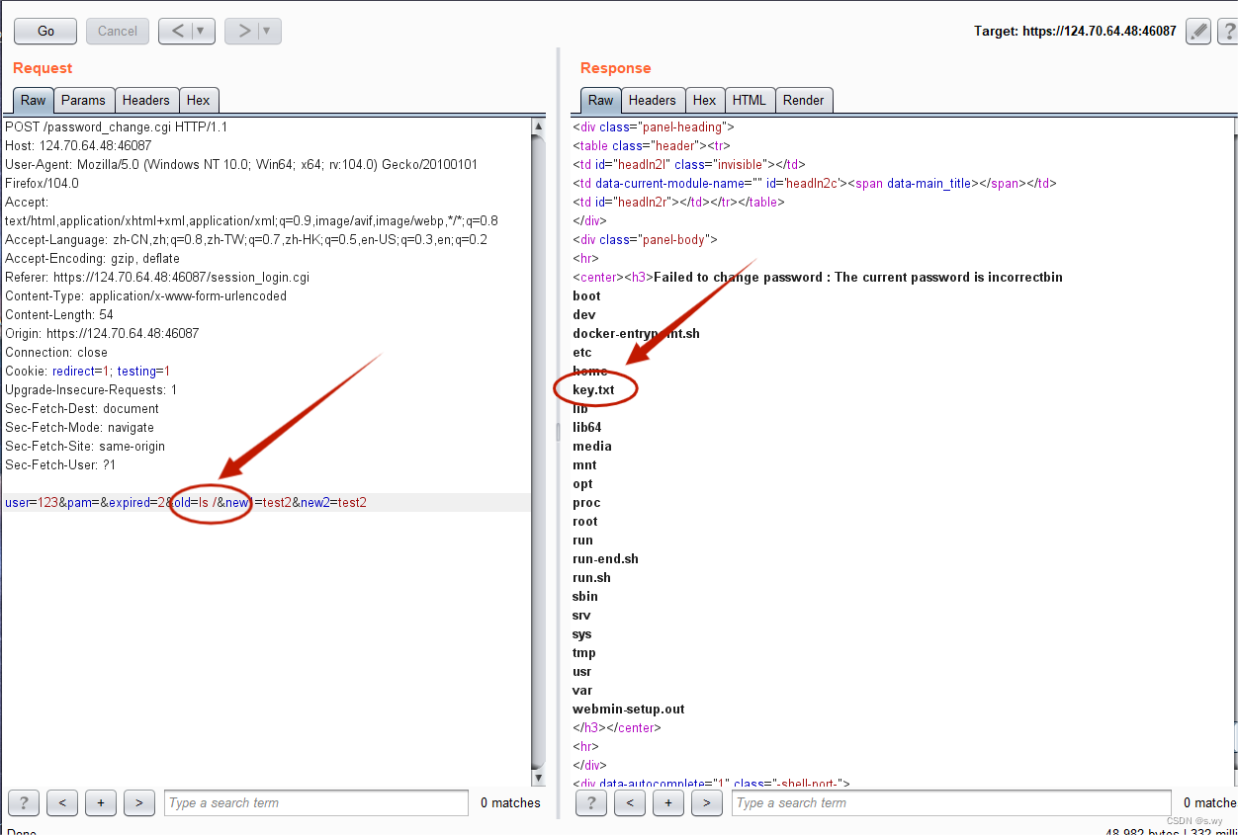Image resolution: width=1238 pixels, height=835 pixels.
Task: Click the Referer header line
Action: 157,277
